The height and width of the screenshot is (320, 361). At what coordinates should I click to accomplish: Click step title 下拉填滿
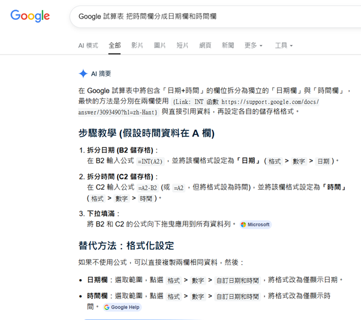(x=101, y=214)
